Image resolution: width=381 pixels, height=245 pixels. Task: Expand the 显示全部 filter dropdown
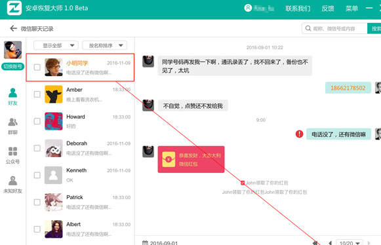point(56,45)
